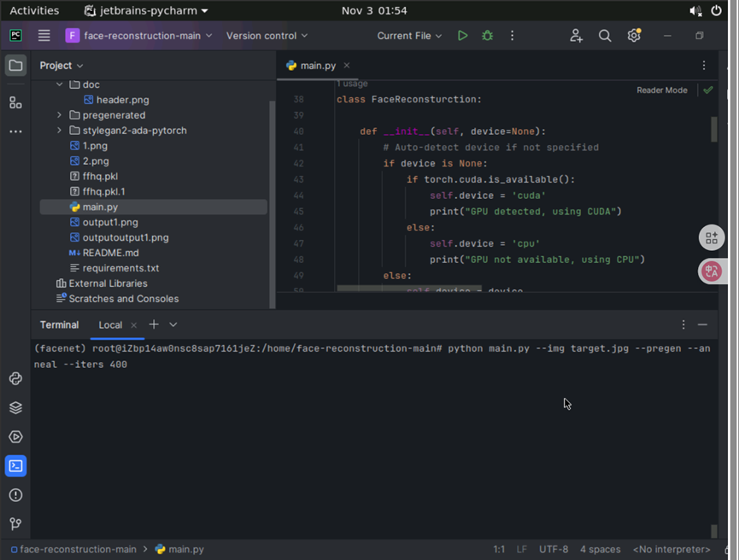Viewport: 739px width, 560px height.
Task: Toggle the Project tool window folder icon
Action: [x=15, y=66]
